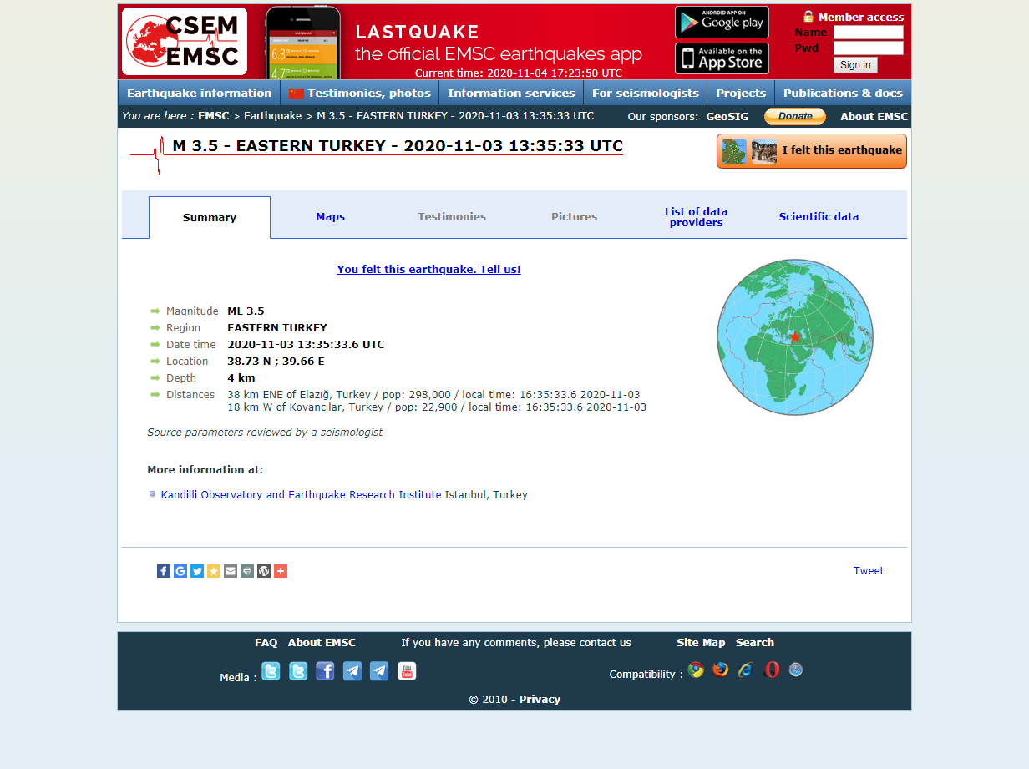
Task: Open the For seismologists menu
Action: [x=645, y=93]
